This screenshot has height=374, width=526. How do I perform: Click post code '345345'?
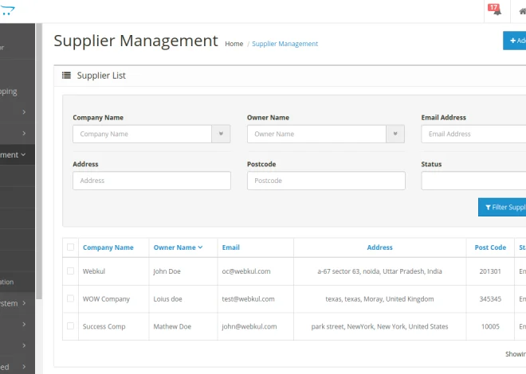(x=490, y=298)
